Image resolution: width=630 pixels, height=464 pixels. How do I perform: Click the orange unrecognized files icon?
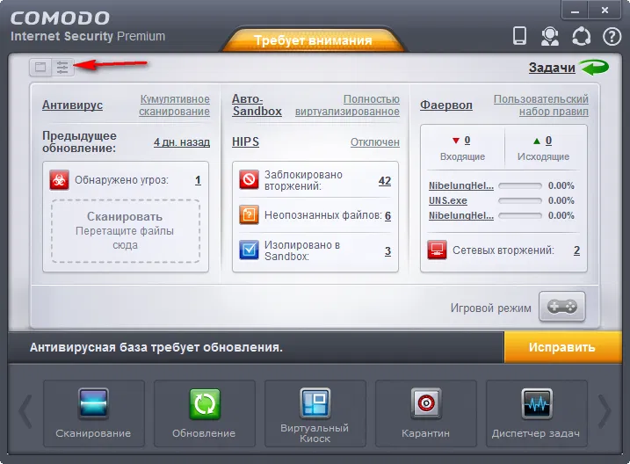[250, 215]
